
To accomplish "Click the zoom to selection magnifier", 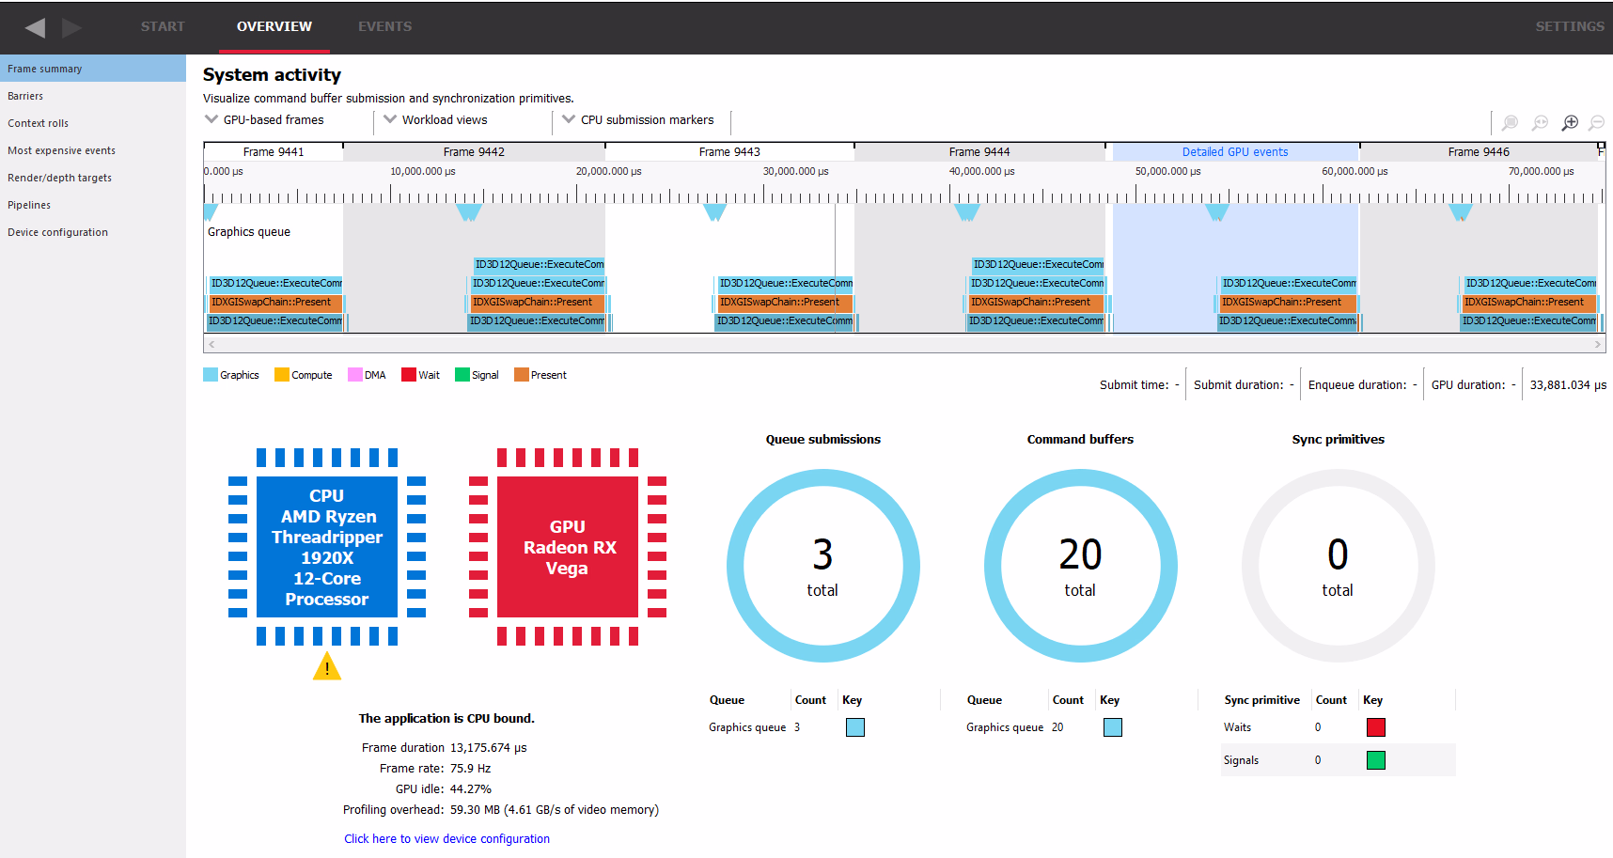I will (1510, 123).
